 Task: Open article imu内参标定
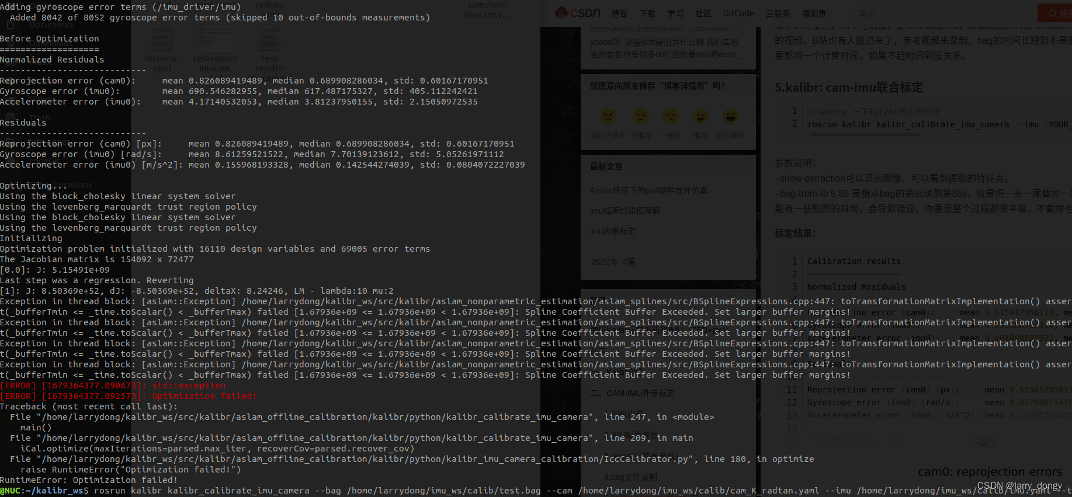coord(612,231)
